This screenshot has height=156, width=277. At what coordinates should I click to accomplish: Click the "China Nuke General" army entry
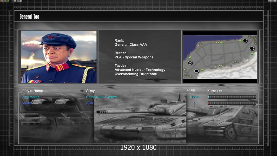pyautogui.click(x=102, y=97)
